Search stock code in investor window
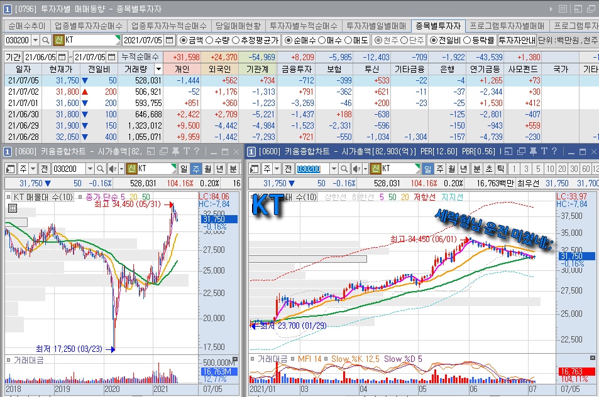This screenshot has height=397, width=599. [x=45, y=40]
